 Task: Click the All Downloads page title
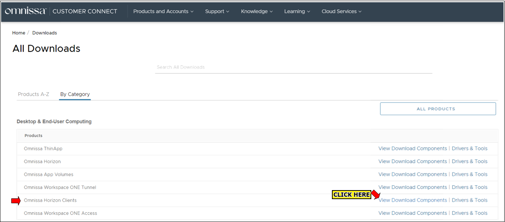46,49
